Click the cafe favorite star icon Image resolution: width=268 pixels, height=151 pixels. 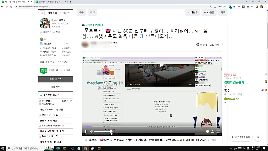coord(42,13)
